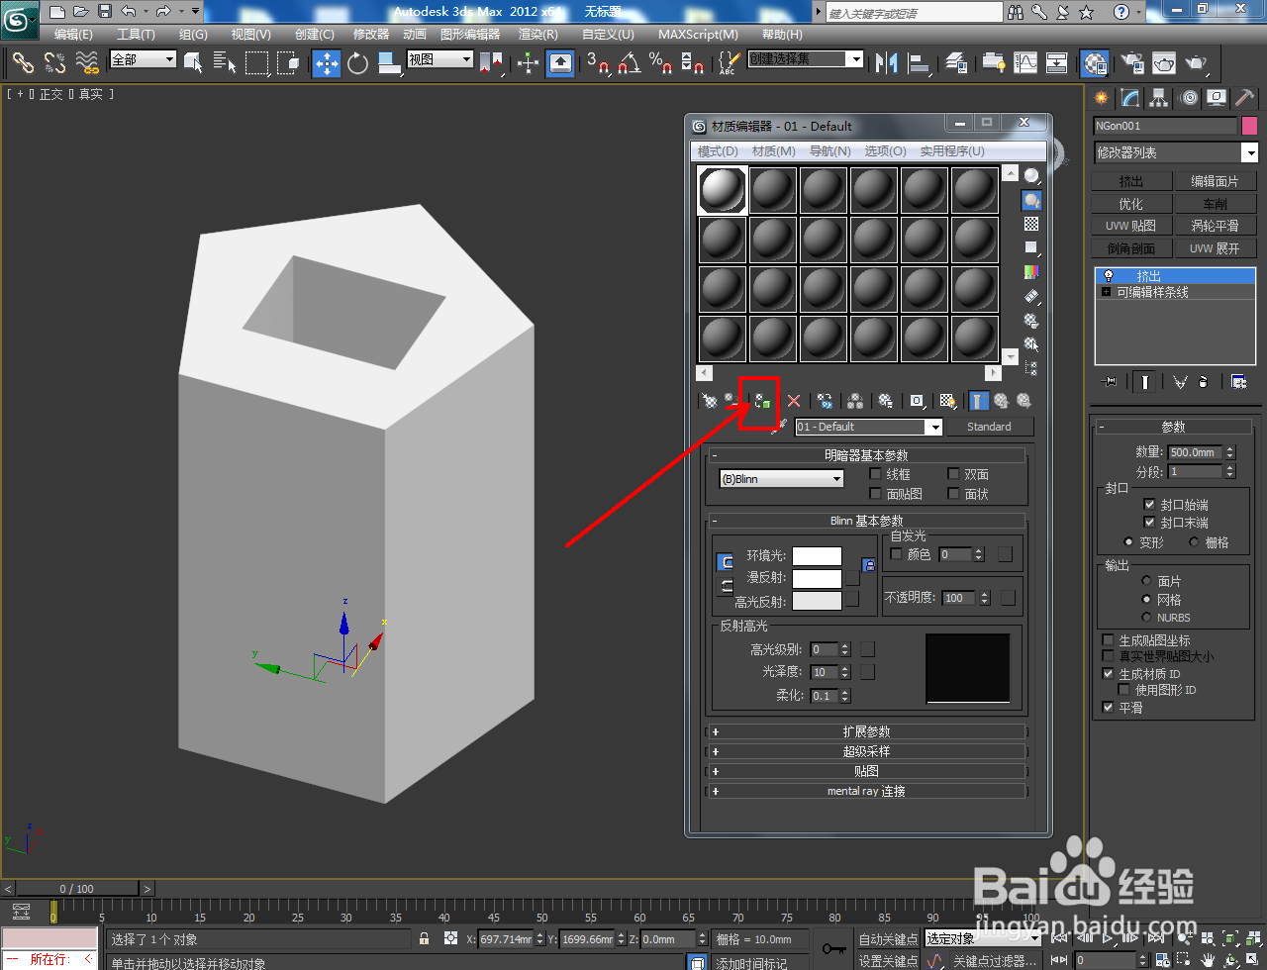Uncheck 封口末端 cap end option
This screenshot has height=970, width=1267.
tap(1149, 522)
